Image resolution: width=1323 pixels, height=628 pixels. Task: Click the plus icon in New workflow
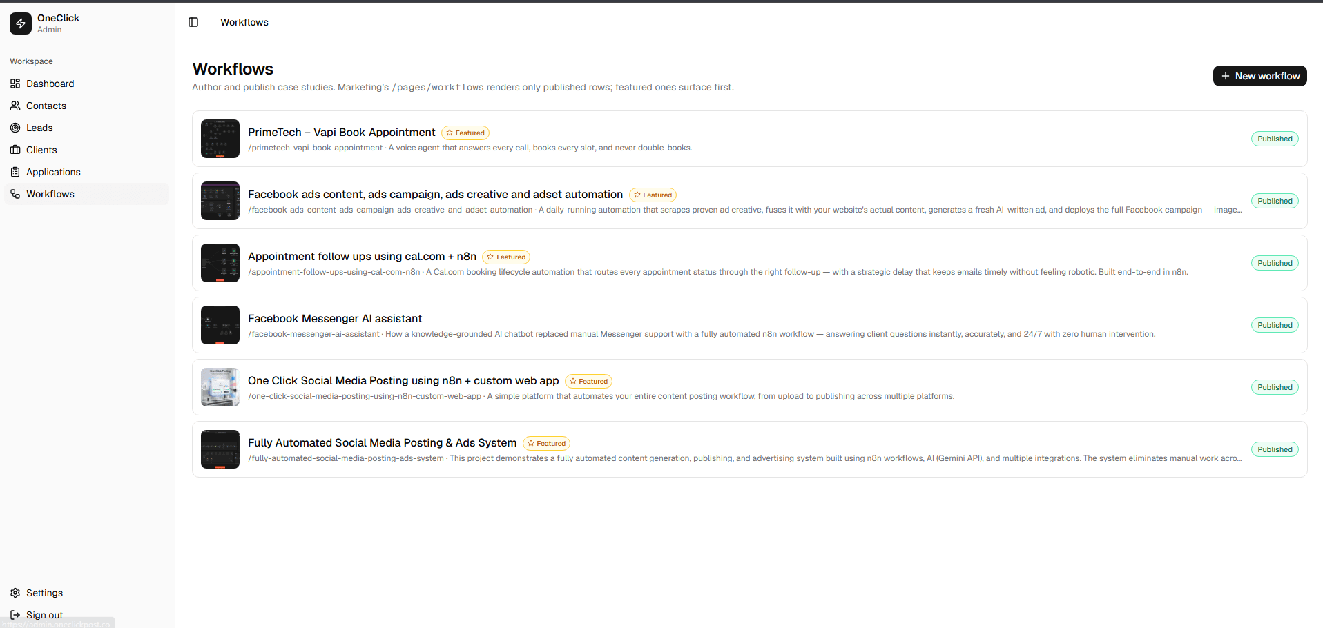click(1226, 76)
